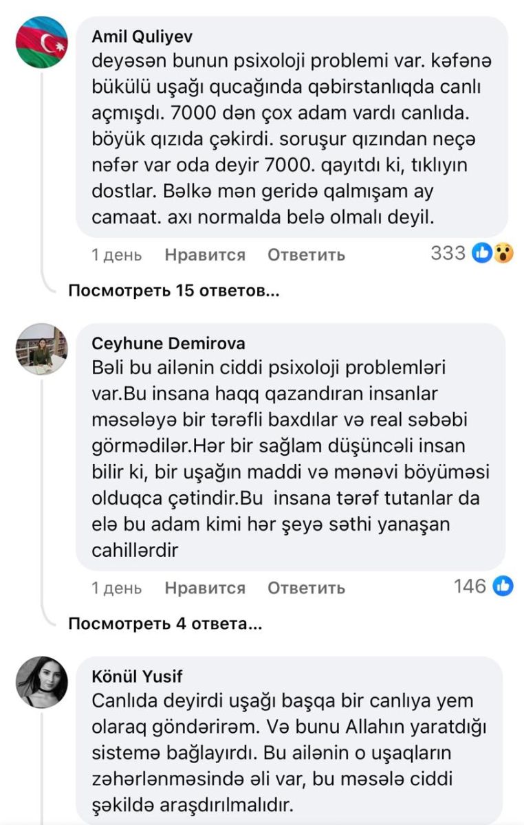Click the blue like reaction icon beside 333

pyautogui.click(x=483, y=254)
